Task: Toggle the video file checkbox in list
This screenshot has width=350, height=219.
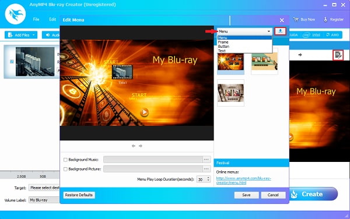Action: tap(12, 62)
